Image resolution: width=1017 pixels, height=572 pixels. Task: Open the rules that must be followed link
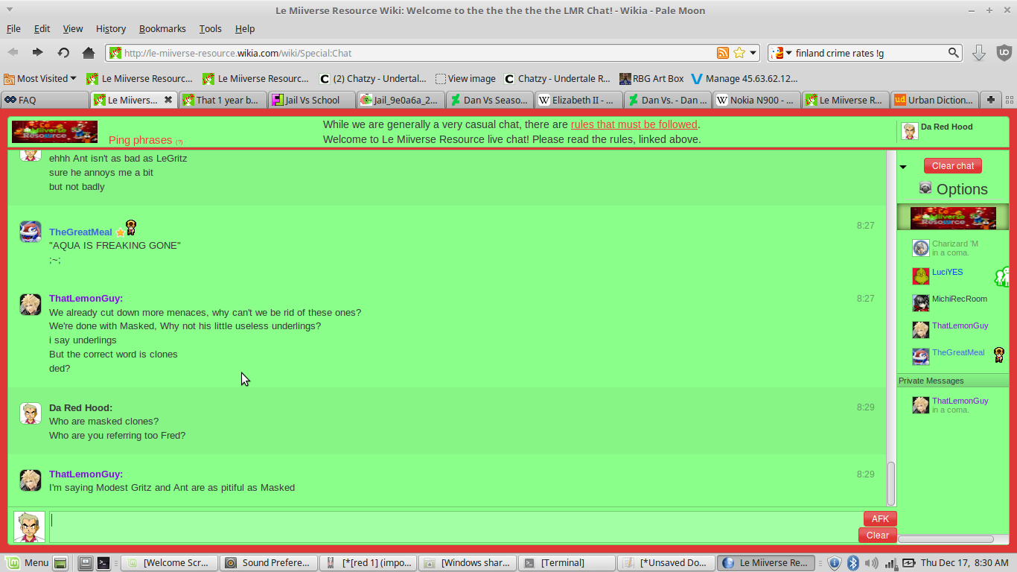(634, 124)
